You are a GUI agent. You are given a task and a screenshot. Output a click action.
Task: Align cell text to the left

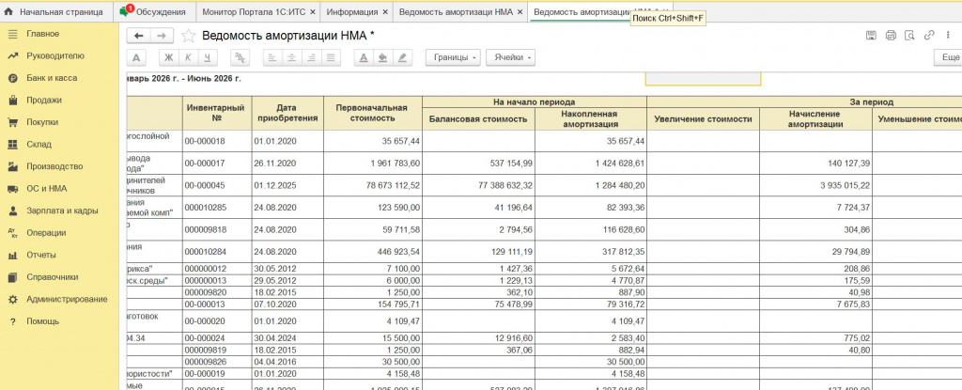pos(273,57)
